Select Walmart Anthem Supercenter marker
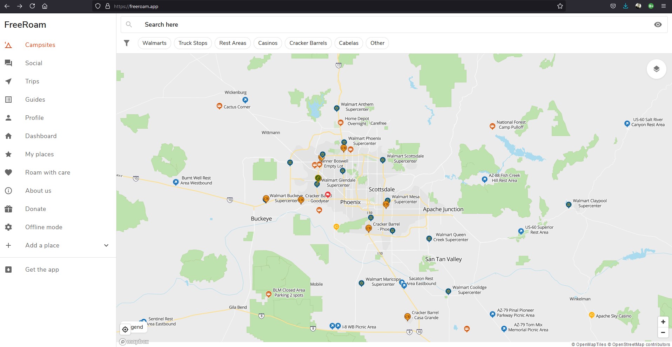This screenshot has width=672, height=347. tap(337, 108)
